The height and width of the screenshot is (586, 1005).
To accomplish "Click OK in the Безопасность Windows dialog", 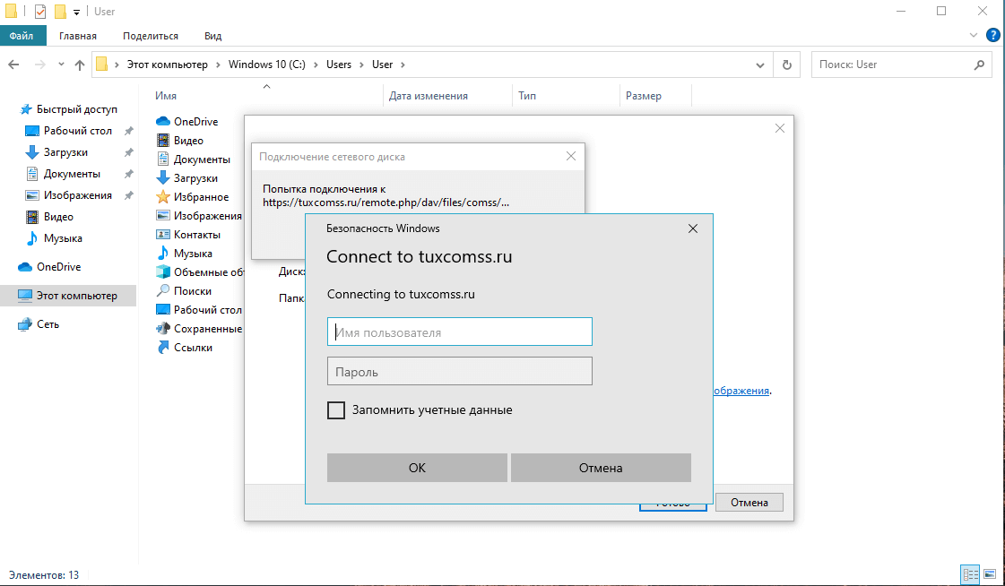I will pos(417,468).
